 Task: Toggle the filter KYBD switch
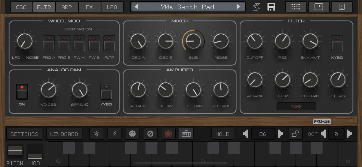pyautogui.click(x=337, y=43)
